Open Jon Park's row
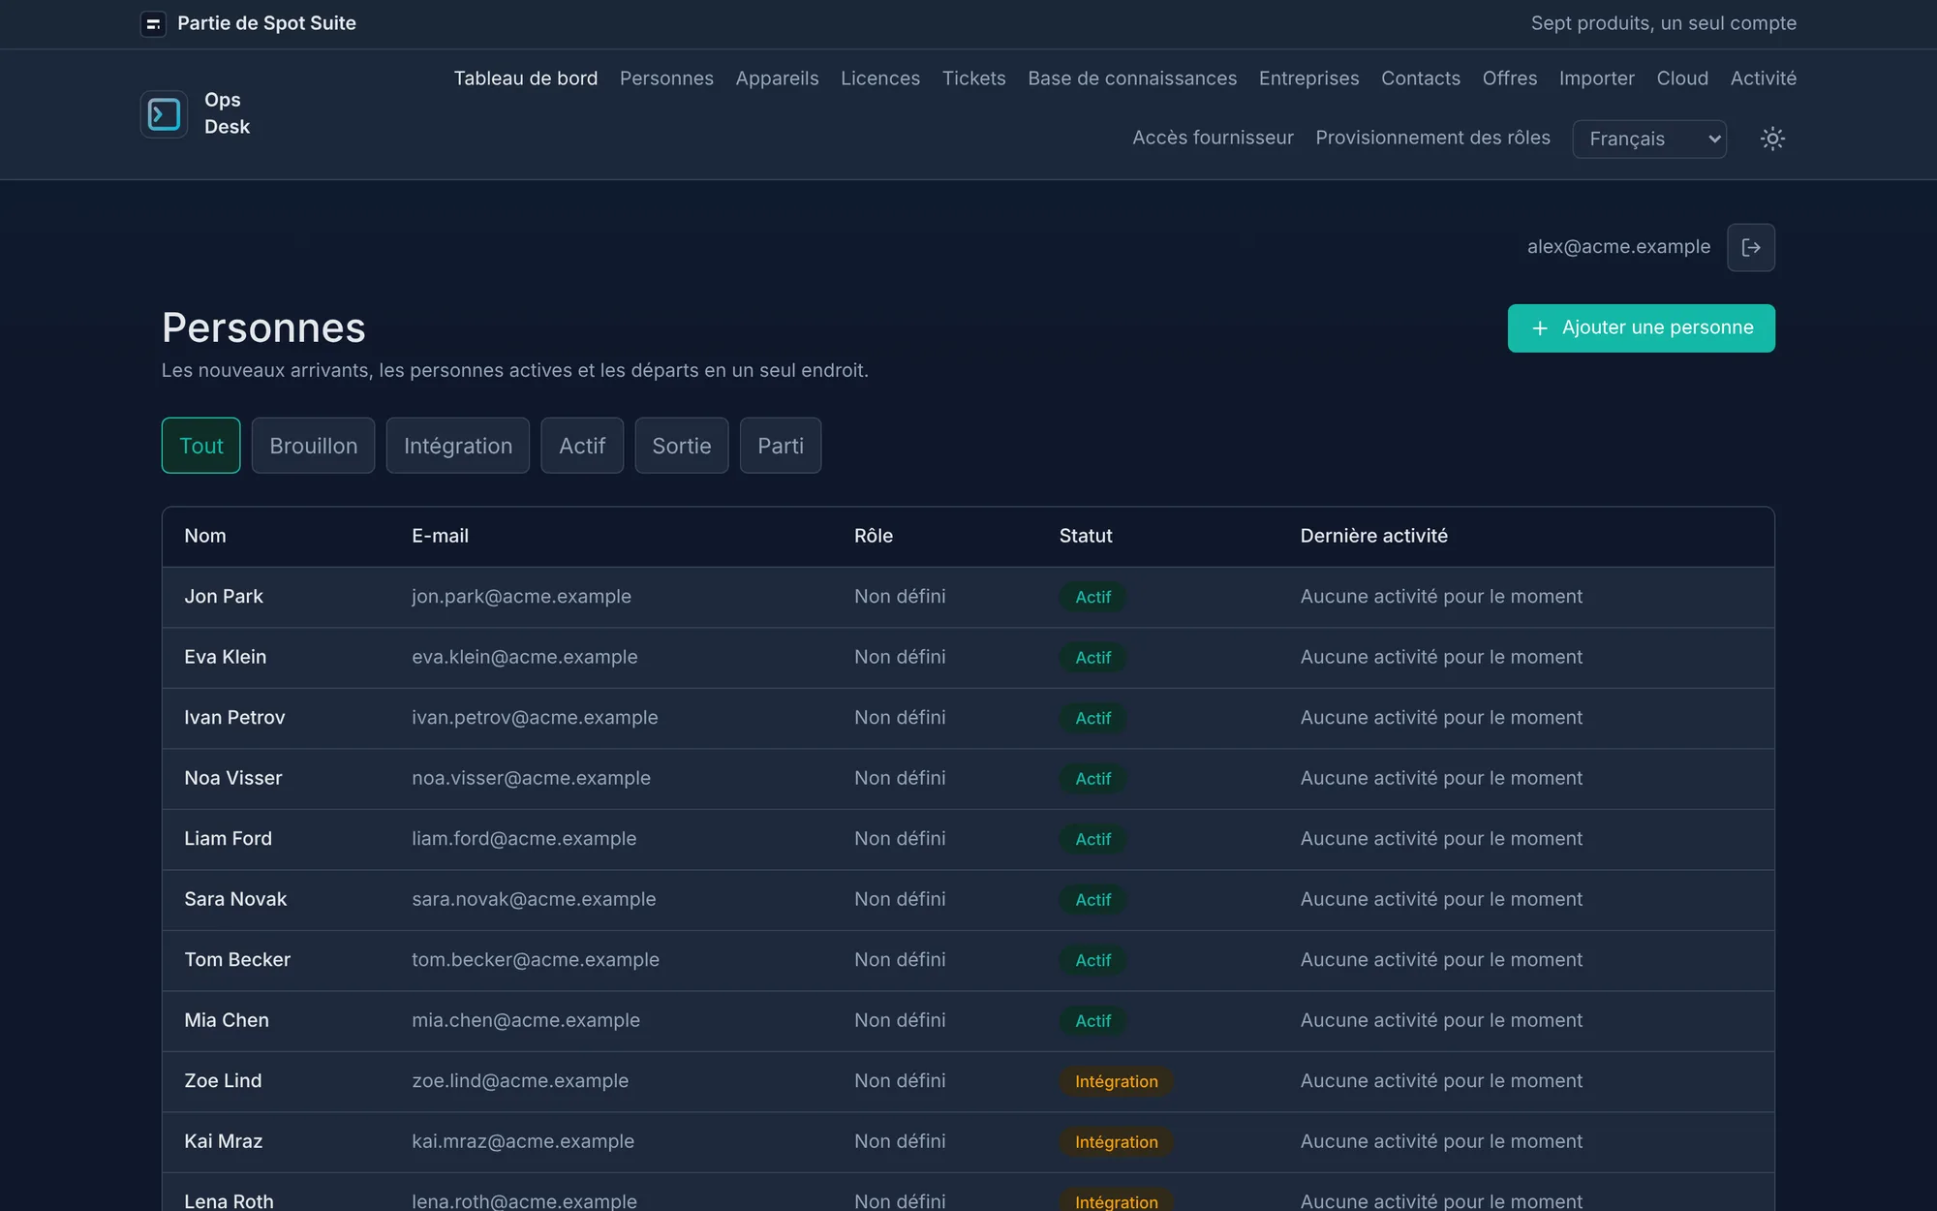This screenshot has height=1211, width=1937. click(x=968, y=597)
